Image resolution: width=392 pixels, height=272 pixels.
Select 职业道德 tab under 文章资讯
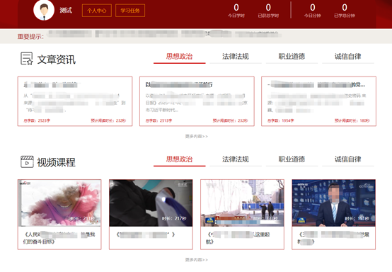(x=292, y=57)
